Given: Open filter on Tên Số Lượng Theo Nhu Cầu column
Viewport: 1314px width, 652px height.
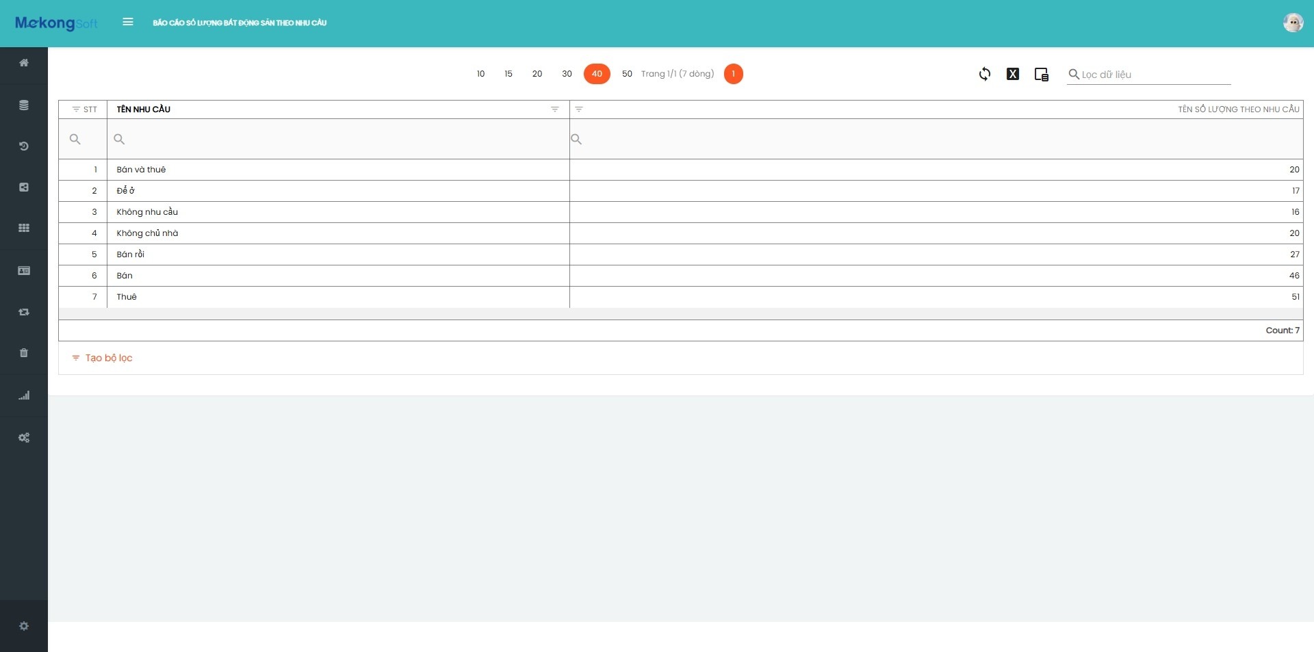Looking at the screenshot, I should 579,109.
